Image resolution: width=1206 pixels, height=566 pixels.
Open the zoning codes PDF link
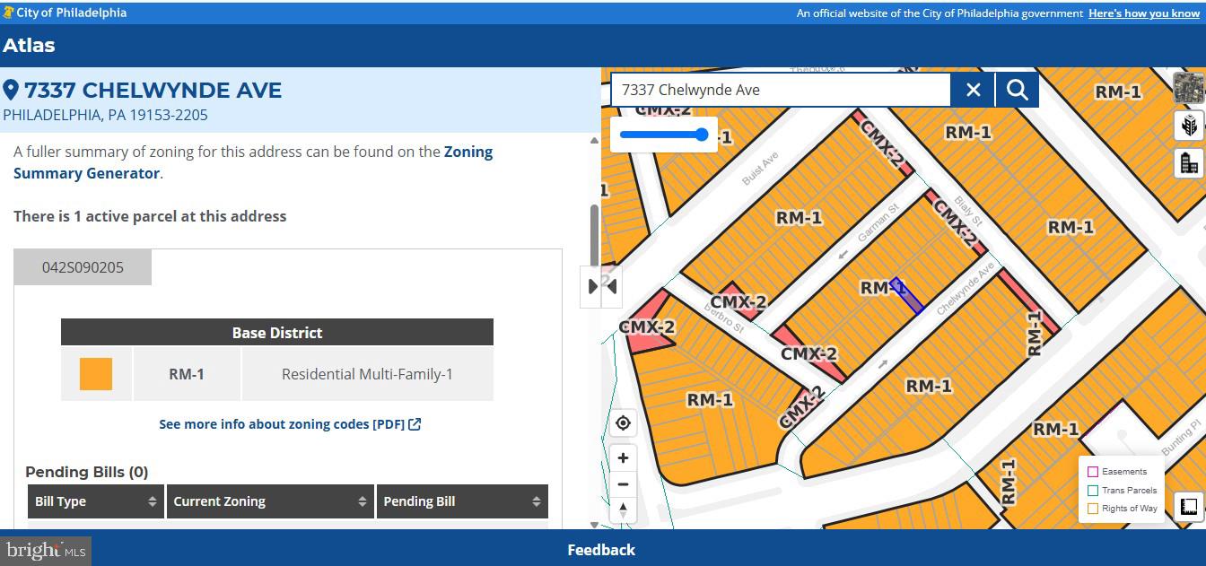pos(289,423)
